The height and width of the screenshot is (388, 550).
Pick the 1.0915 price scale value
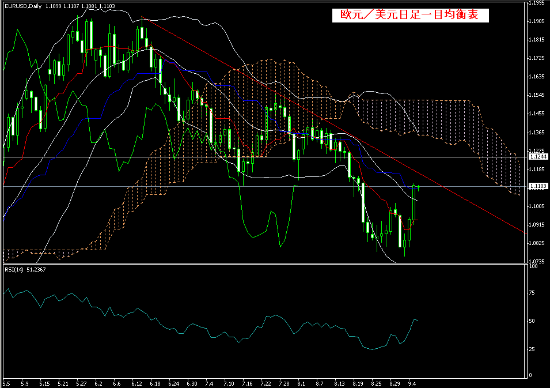(537, 225)
